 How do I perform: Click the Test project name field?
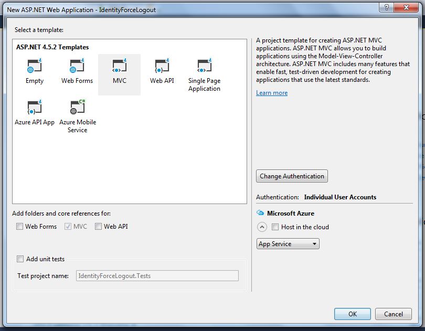[x=157, y=276]
